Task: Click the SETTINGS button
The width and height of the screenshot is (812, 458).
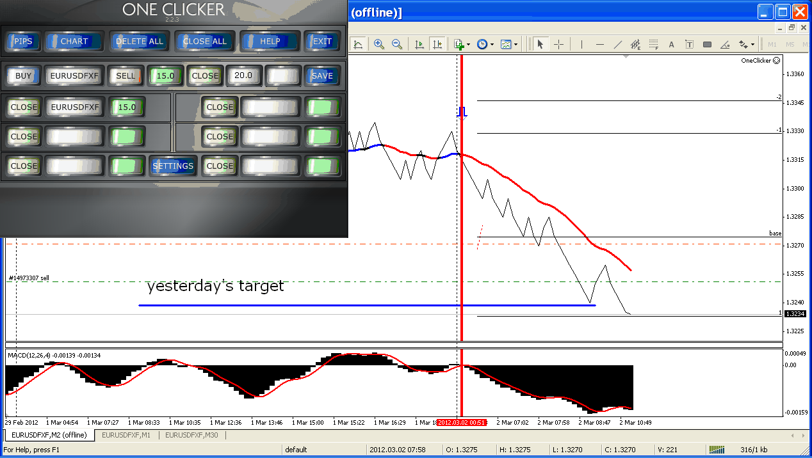Action: click(173, 166)
